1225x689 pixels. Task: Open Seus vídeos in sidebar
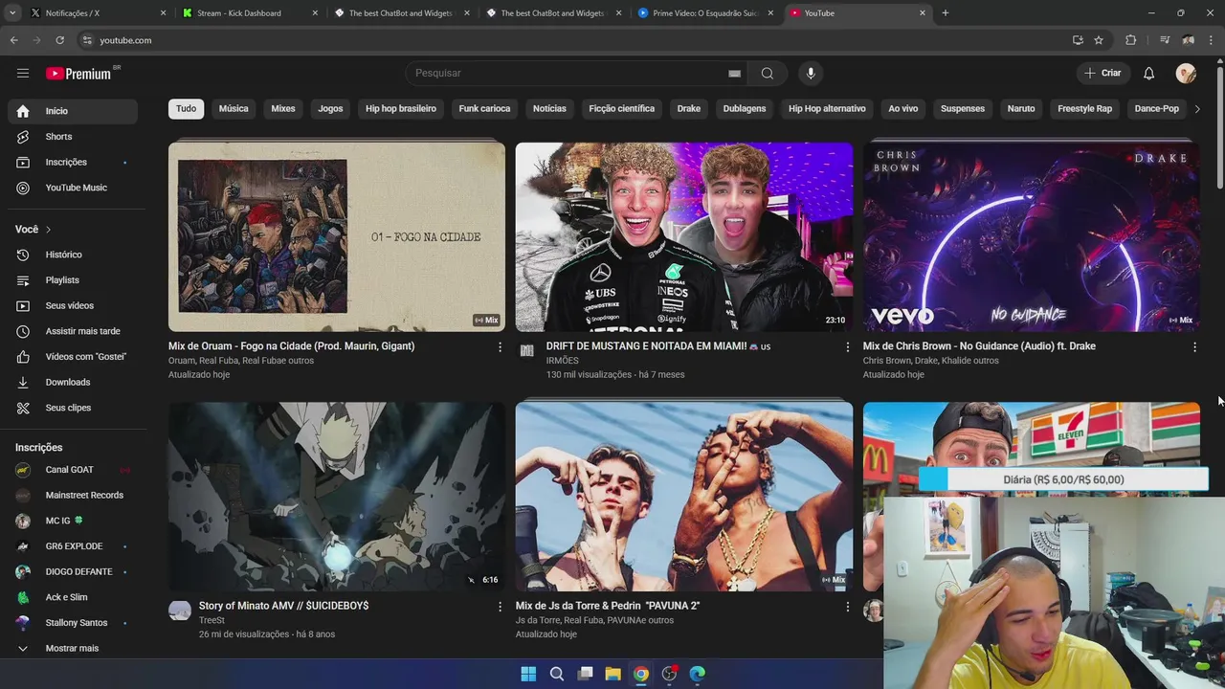[x=73, y=305]
